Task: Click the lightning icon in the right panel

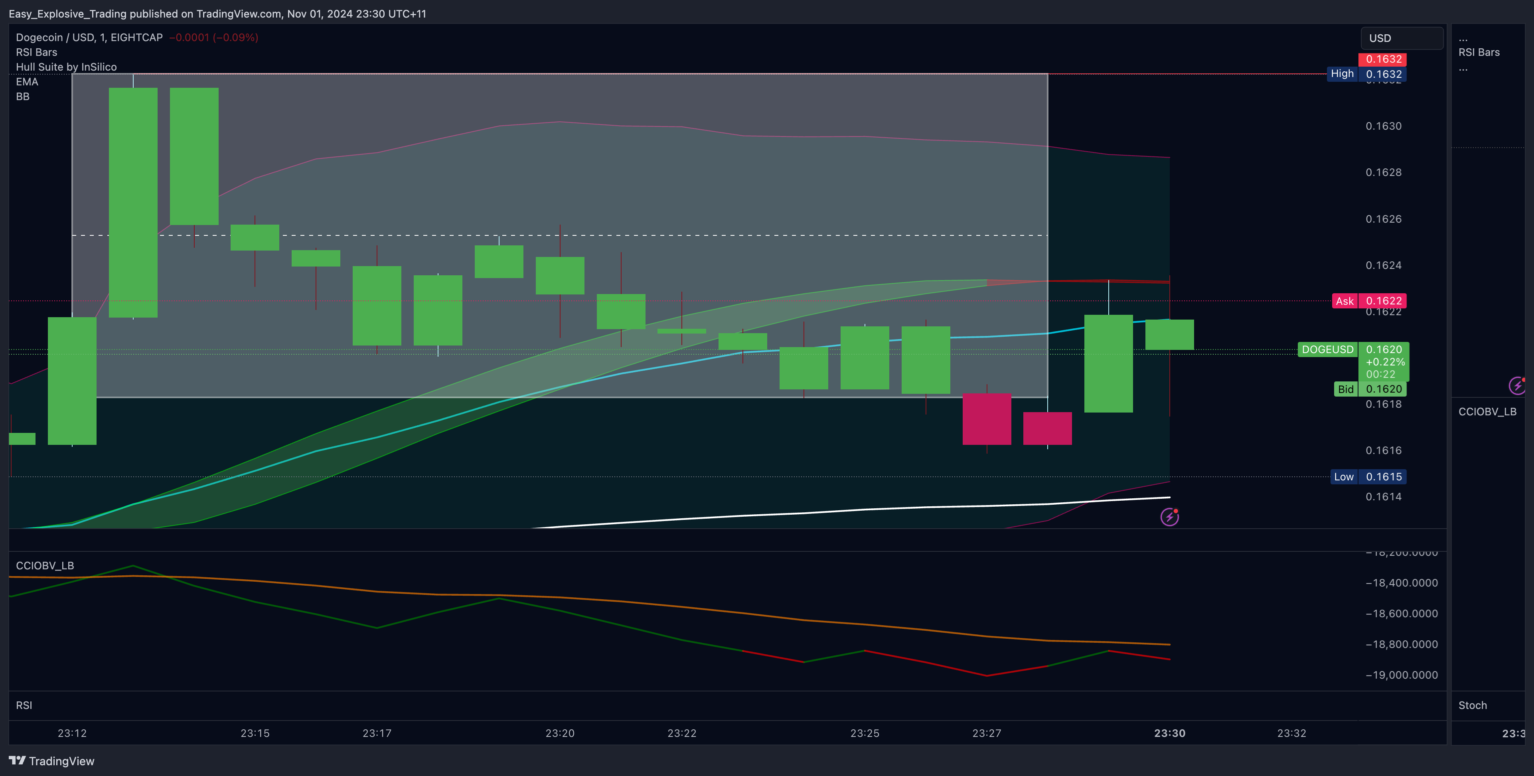Action: (x=1517, y=386)
